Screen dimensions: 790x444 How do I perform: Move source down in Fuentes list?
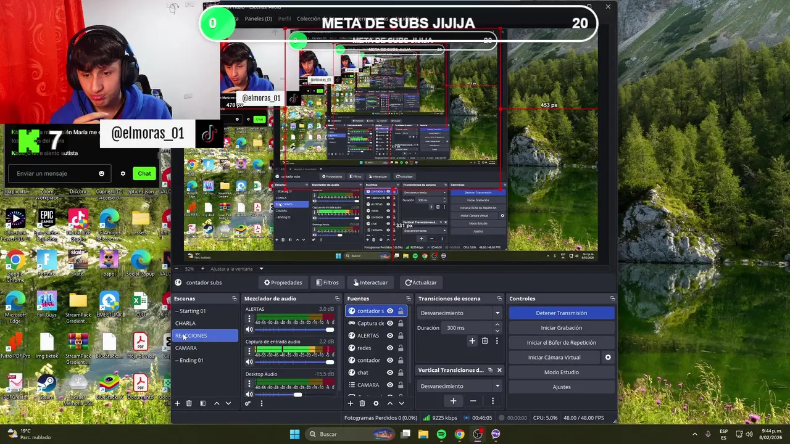[401, 403]
